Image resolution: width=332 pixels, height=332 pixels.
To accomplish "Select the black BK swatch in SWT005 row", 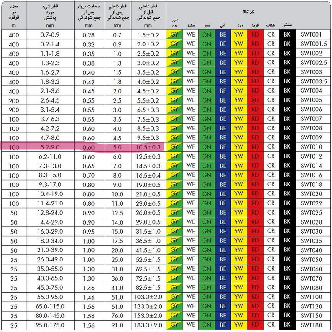I will click(287, 100).
